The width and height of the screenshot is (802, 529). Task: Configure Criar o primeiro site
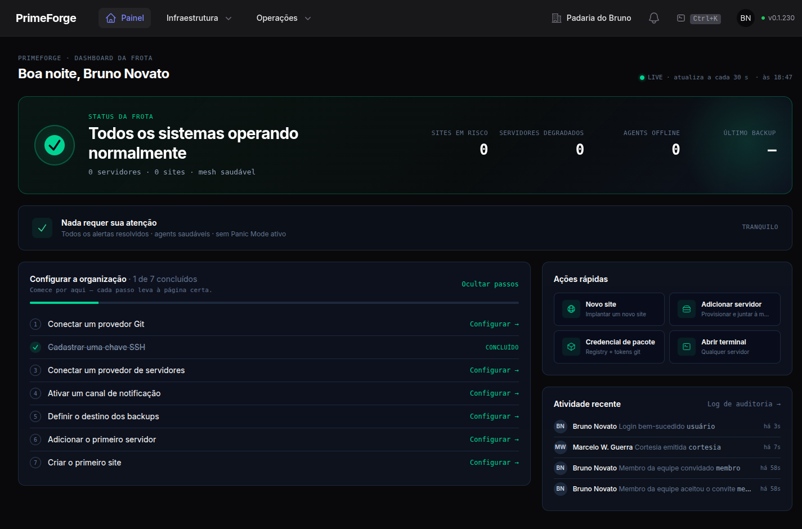tap(494, 463)
